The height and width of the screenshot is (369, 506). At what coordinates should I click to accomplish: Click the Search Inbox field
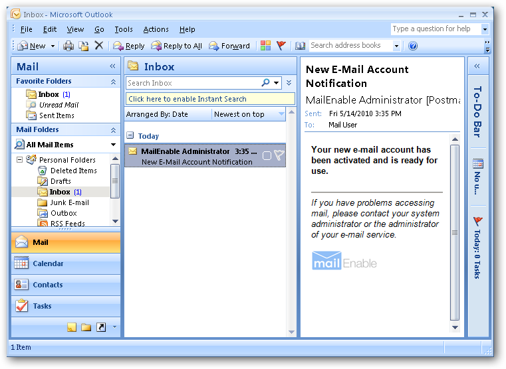click(193, 83)
